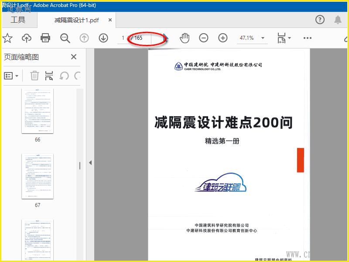Click the '66' page label
Viewport: 349px width, 262px height.
pos(38,140)
